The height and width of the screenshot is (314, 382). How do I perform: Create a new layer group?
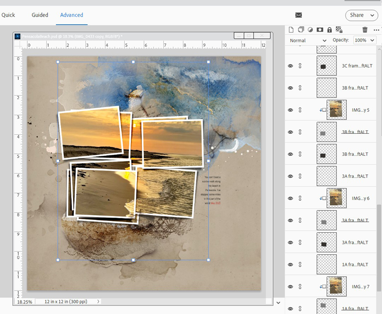(x=301, y=30)
